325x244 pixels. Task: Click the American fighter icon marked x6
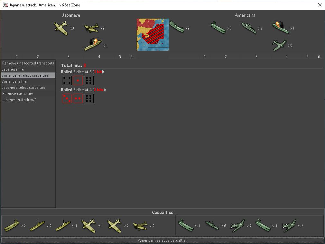[279, 45]
